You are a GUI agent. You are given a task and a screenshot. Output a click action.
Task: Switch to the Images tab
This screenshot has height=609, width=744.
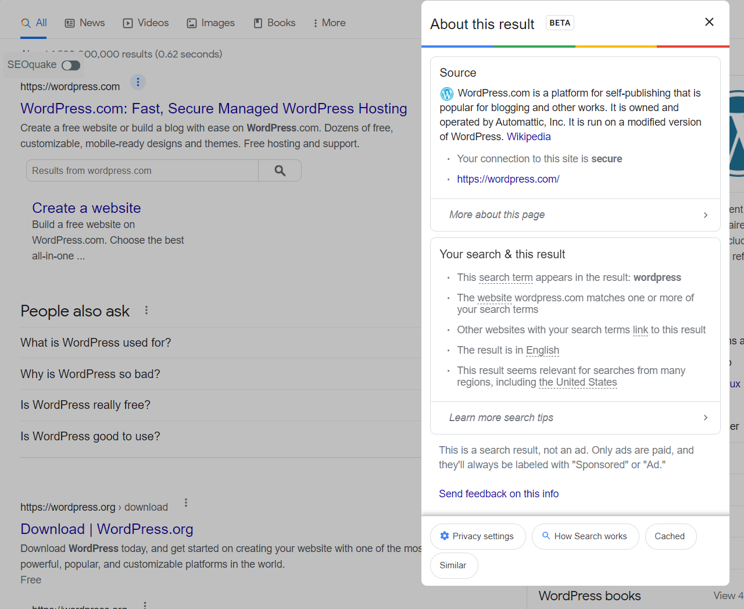pyautogui.click(x=210, y=23)
